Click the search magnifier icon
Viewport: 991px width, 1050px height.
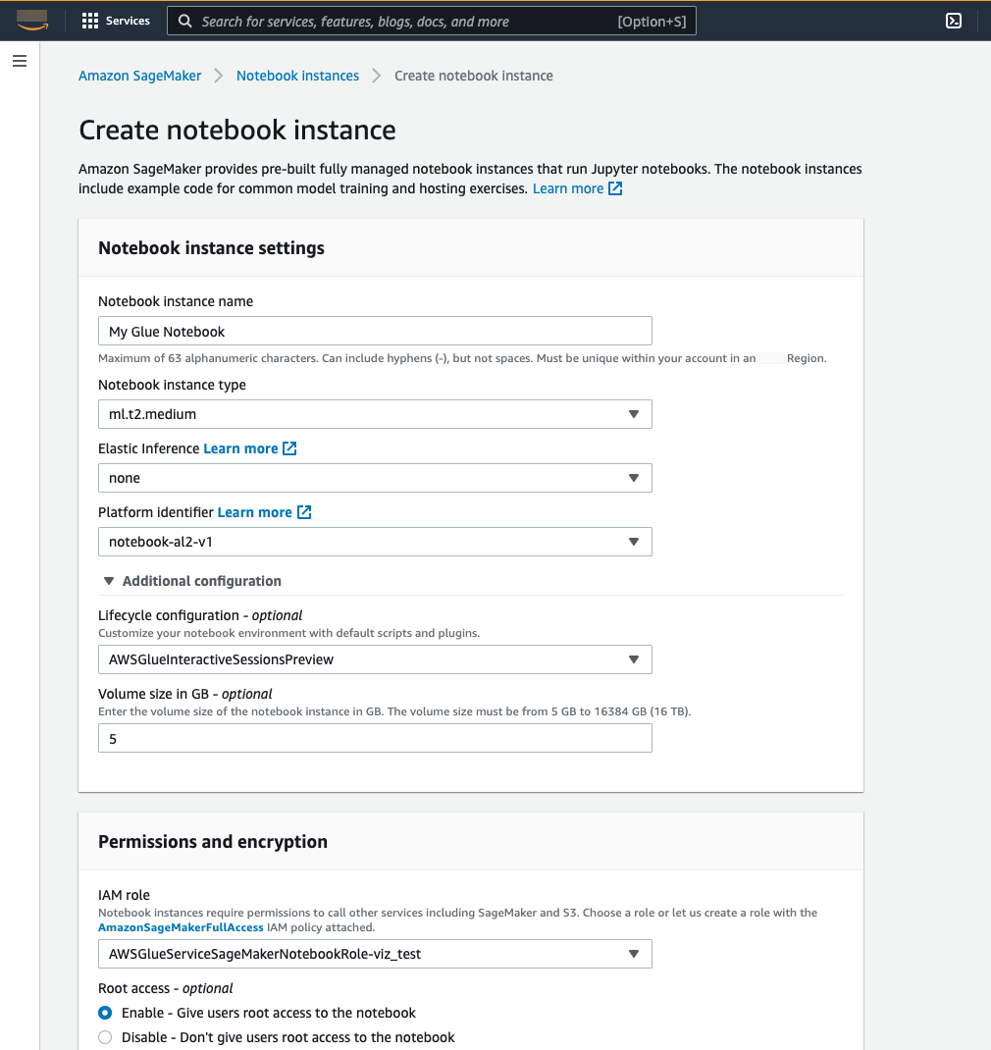(184, 22)
